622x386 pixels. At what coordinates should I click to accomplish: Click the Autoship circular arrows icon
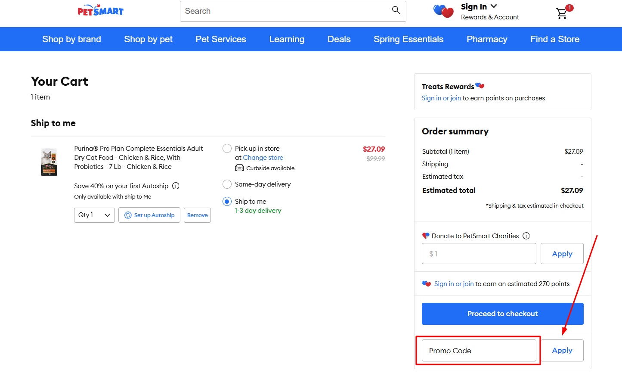(x=128, y=215)
